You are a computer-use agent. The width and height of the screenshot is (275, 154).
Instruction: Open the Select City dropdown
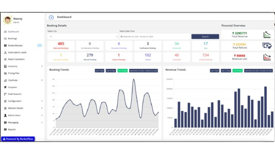83,37
